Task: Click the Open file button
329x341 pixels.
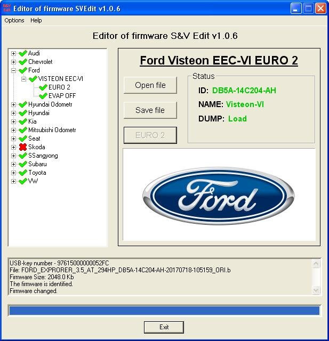Action: (150, 85)
